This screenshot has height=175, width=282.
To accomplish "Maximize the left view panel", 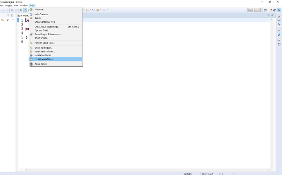I will [12, 15].
